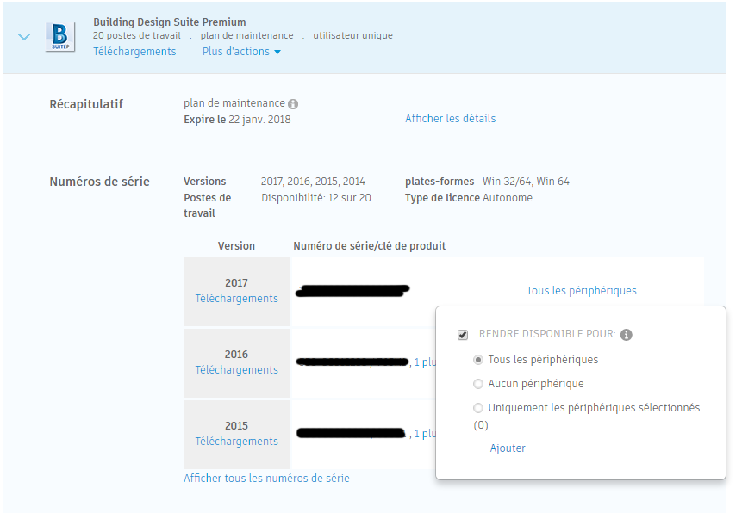Select the Tous les périphériques radio button
This screenshot has height=513, width=742.
(479, 360)
